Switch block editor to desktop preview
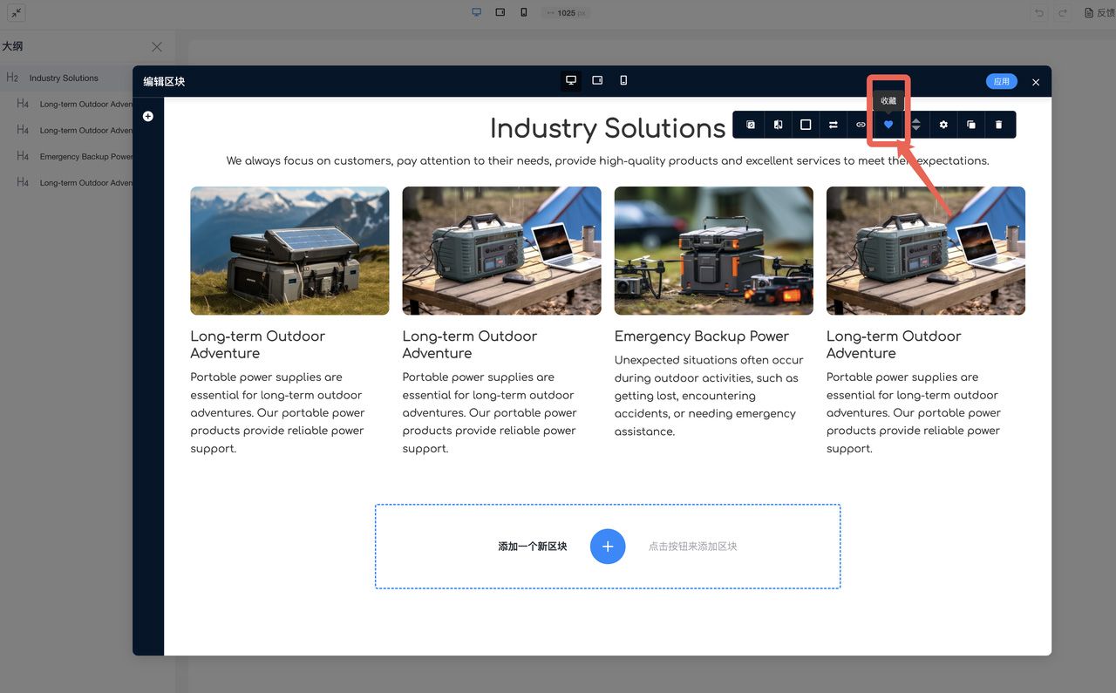 pyautogui.click(x=571, y=80)
